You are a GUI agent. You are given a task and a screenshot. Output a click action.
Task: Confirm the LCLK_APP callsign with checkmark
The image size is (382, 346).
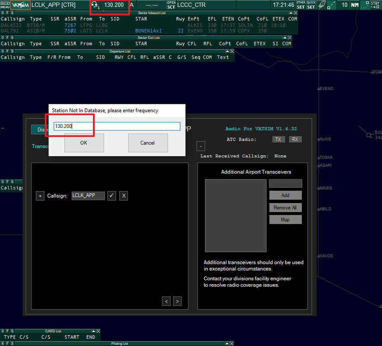click(x=111, y=196)
